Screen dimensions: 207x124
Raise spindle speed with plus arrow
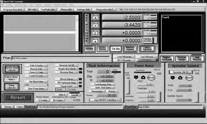pos(180,78)
